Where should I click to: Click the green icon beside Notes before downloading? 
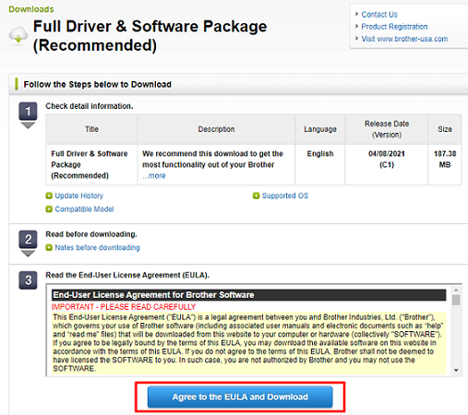(49, 247)
